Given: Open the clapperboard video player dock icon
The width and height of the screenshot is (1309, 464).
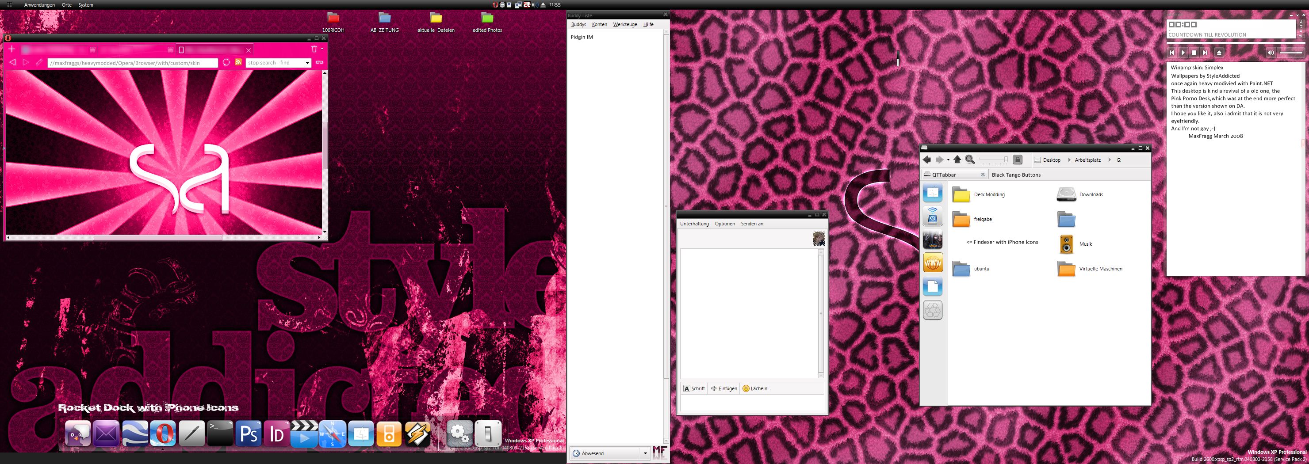Looking at the screenshot, I should 304,434.
